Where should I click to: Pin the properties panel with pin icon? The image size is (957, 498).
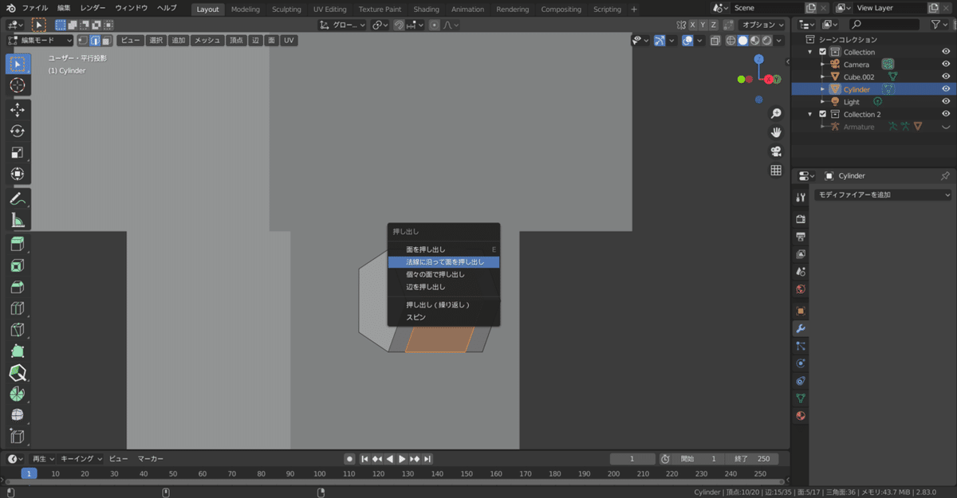(x=945, y=175)
